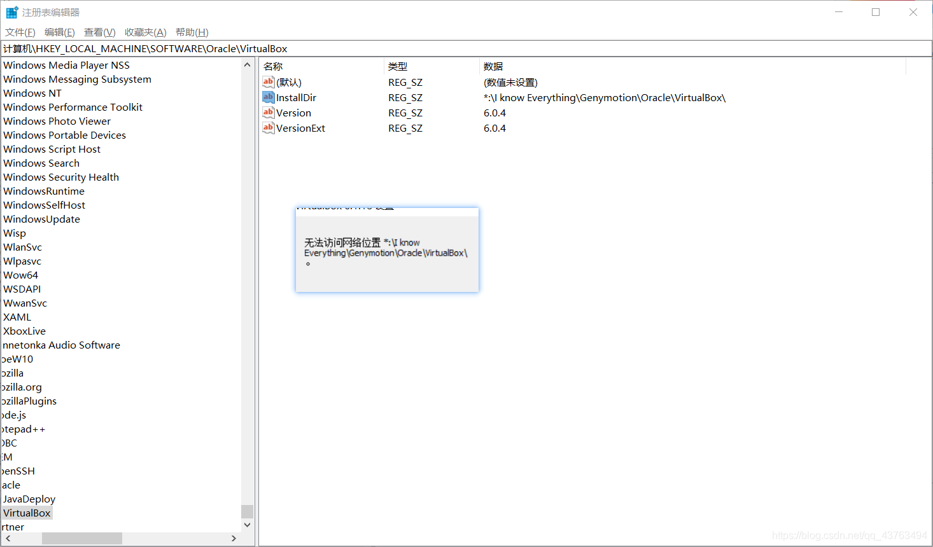Open the 文件(F) menu

click(20, 32)
